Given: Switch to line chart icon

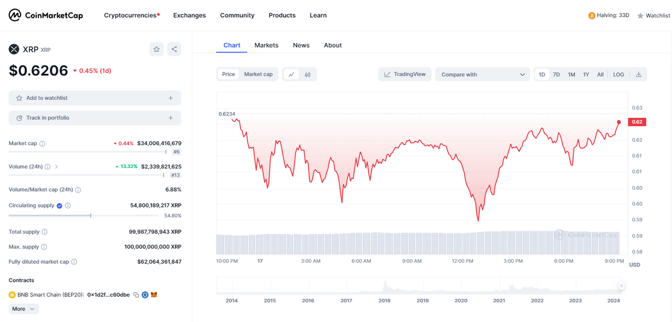Looking at the screenshot, I should coord(291,74).
